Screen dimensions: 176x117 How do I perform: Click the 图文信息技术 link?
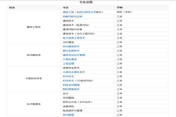point(71,51)
